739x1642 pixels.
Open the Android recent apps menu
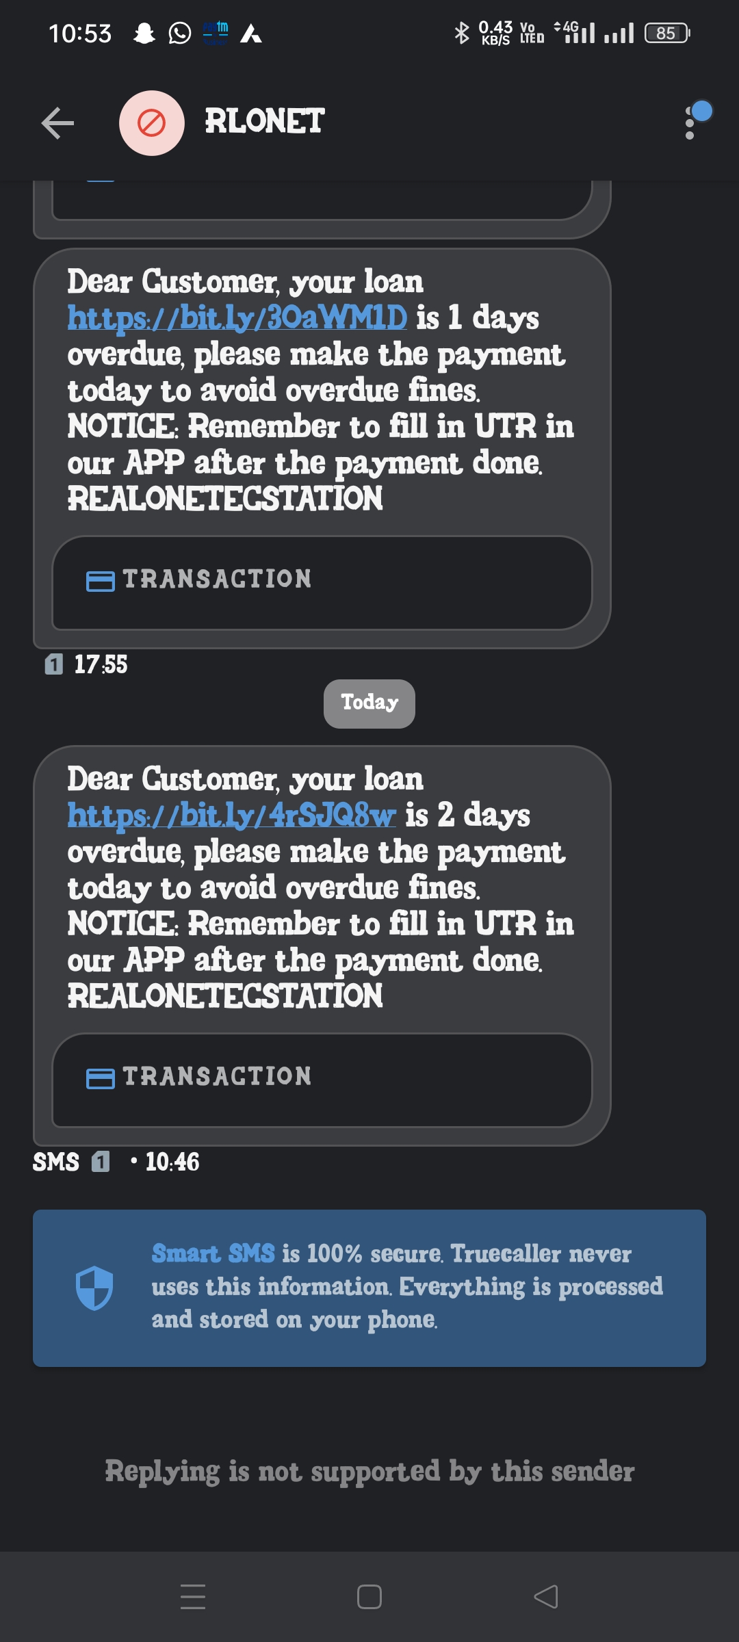193,1597
